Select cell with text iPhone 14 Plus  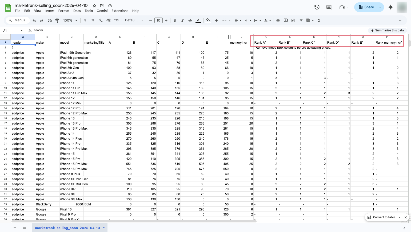[x=71, y=139]
